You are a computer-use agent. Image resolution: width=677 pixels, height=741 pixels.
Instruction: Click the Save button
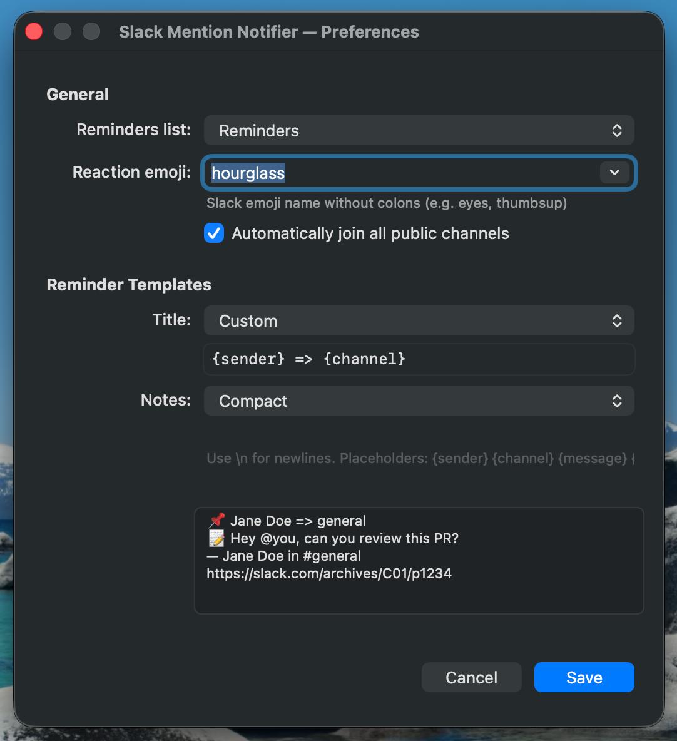pos(583,677)
